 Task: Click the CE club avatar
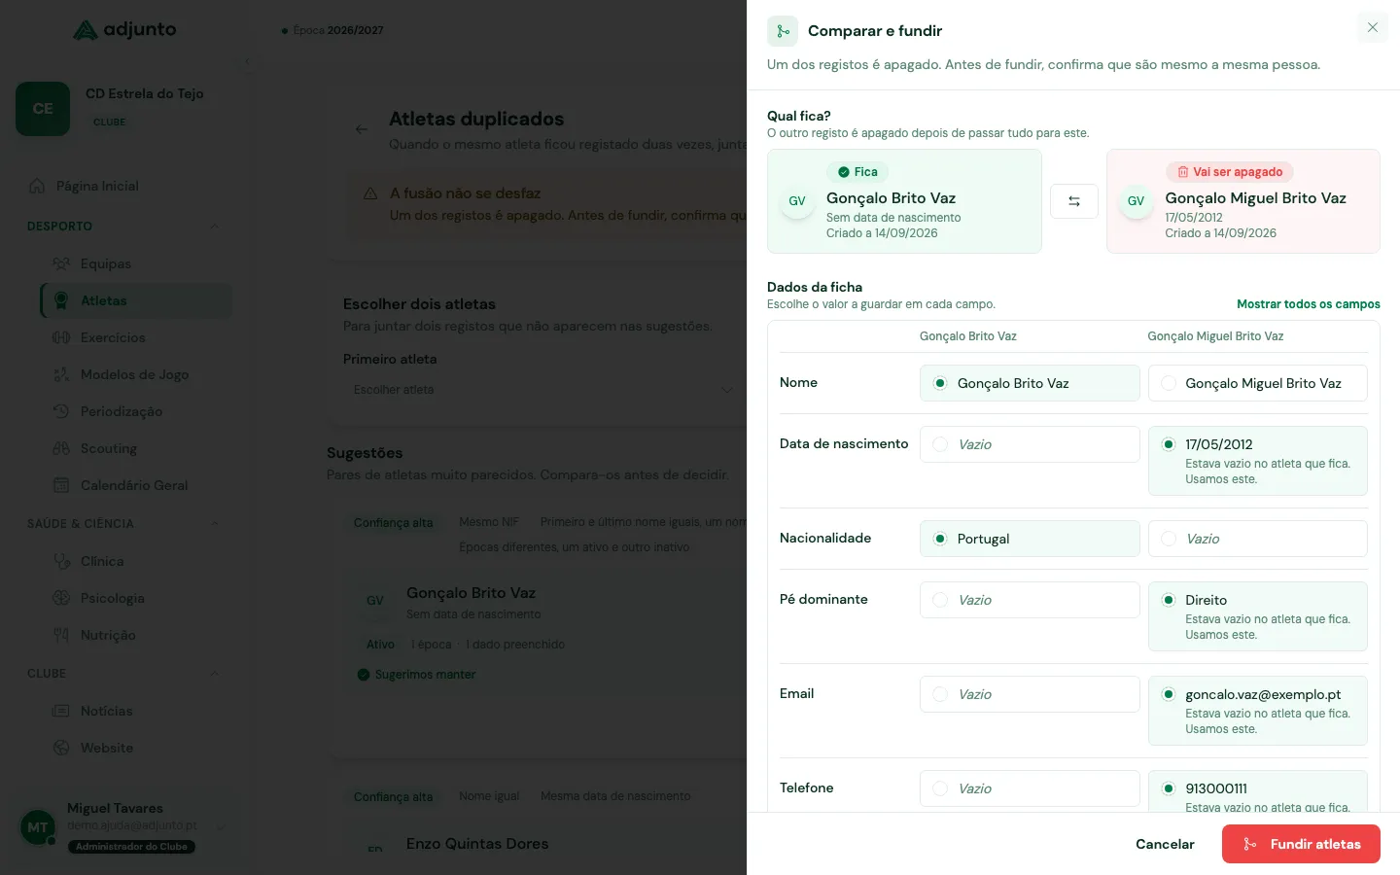43,109
